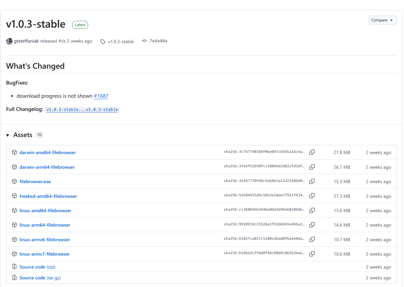The height and width of the screenshot is (287, 404).
Task: Open issue #1687 link
Action: pos(101,96)
